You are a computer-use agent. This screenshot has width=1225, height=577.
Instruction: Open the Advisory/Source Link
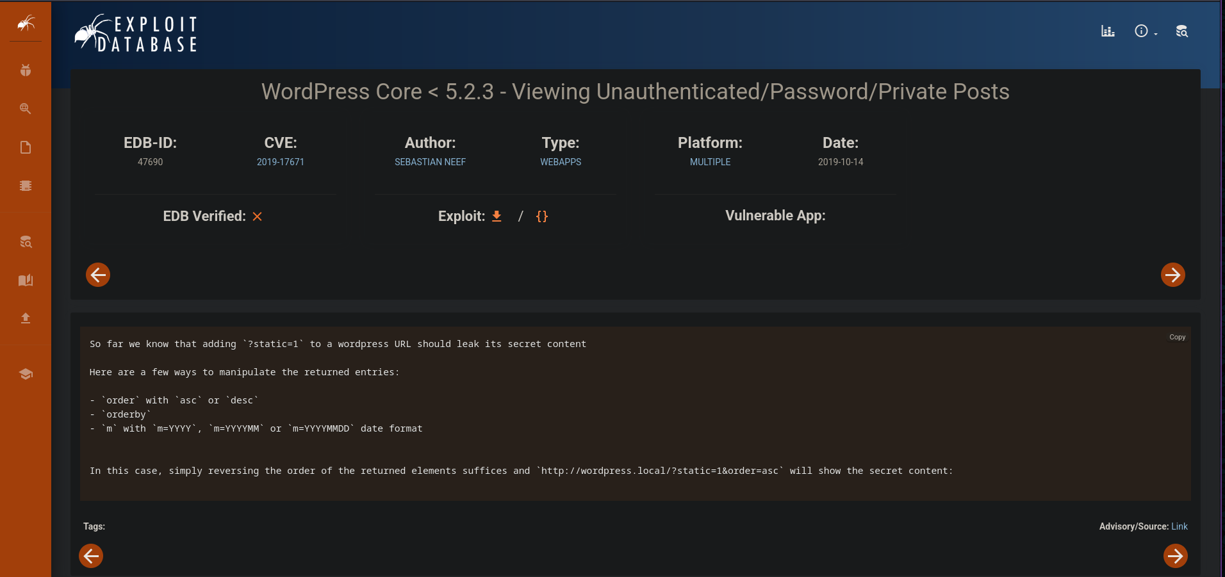(x=1180, y=526)
